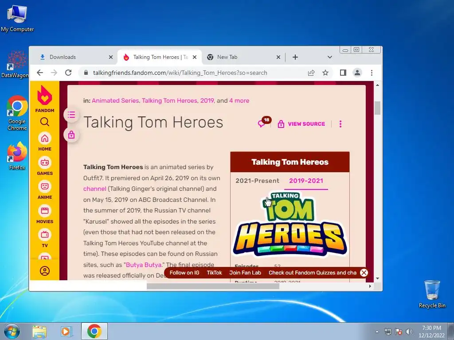The height and width of the screenshot is (340, 454).
Task: Click the horizontal scrollbar thumb
Action: coord(213,286)
